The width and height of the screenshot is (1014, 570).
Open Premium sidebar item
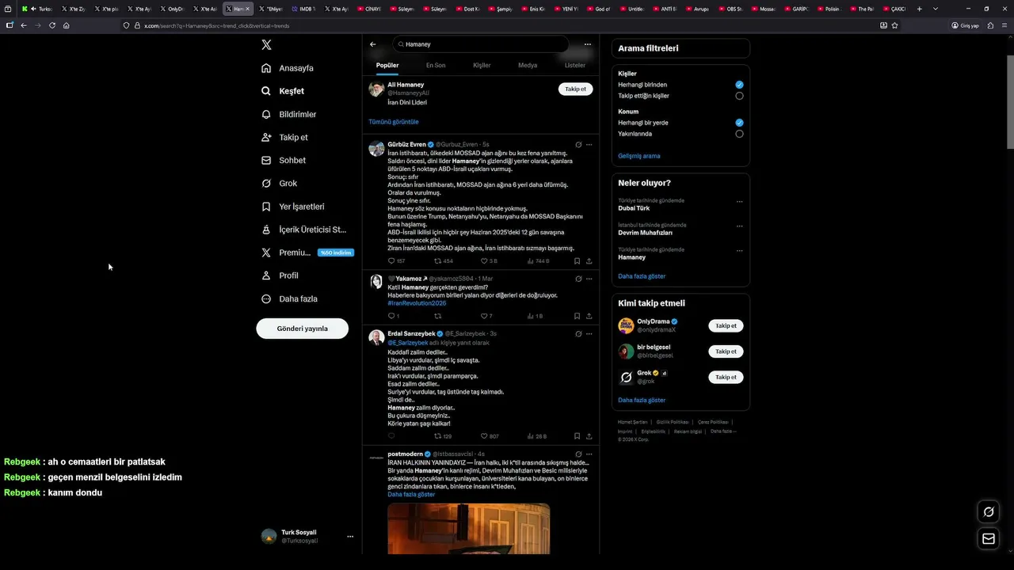(307, 253)
